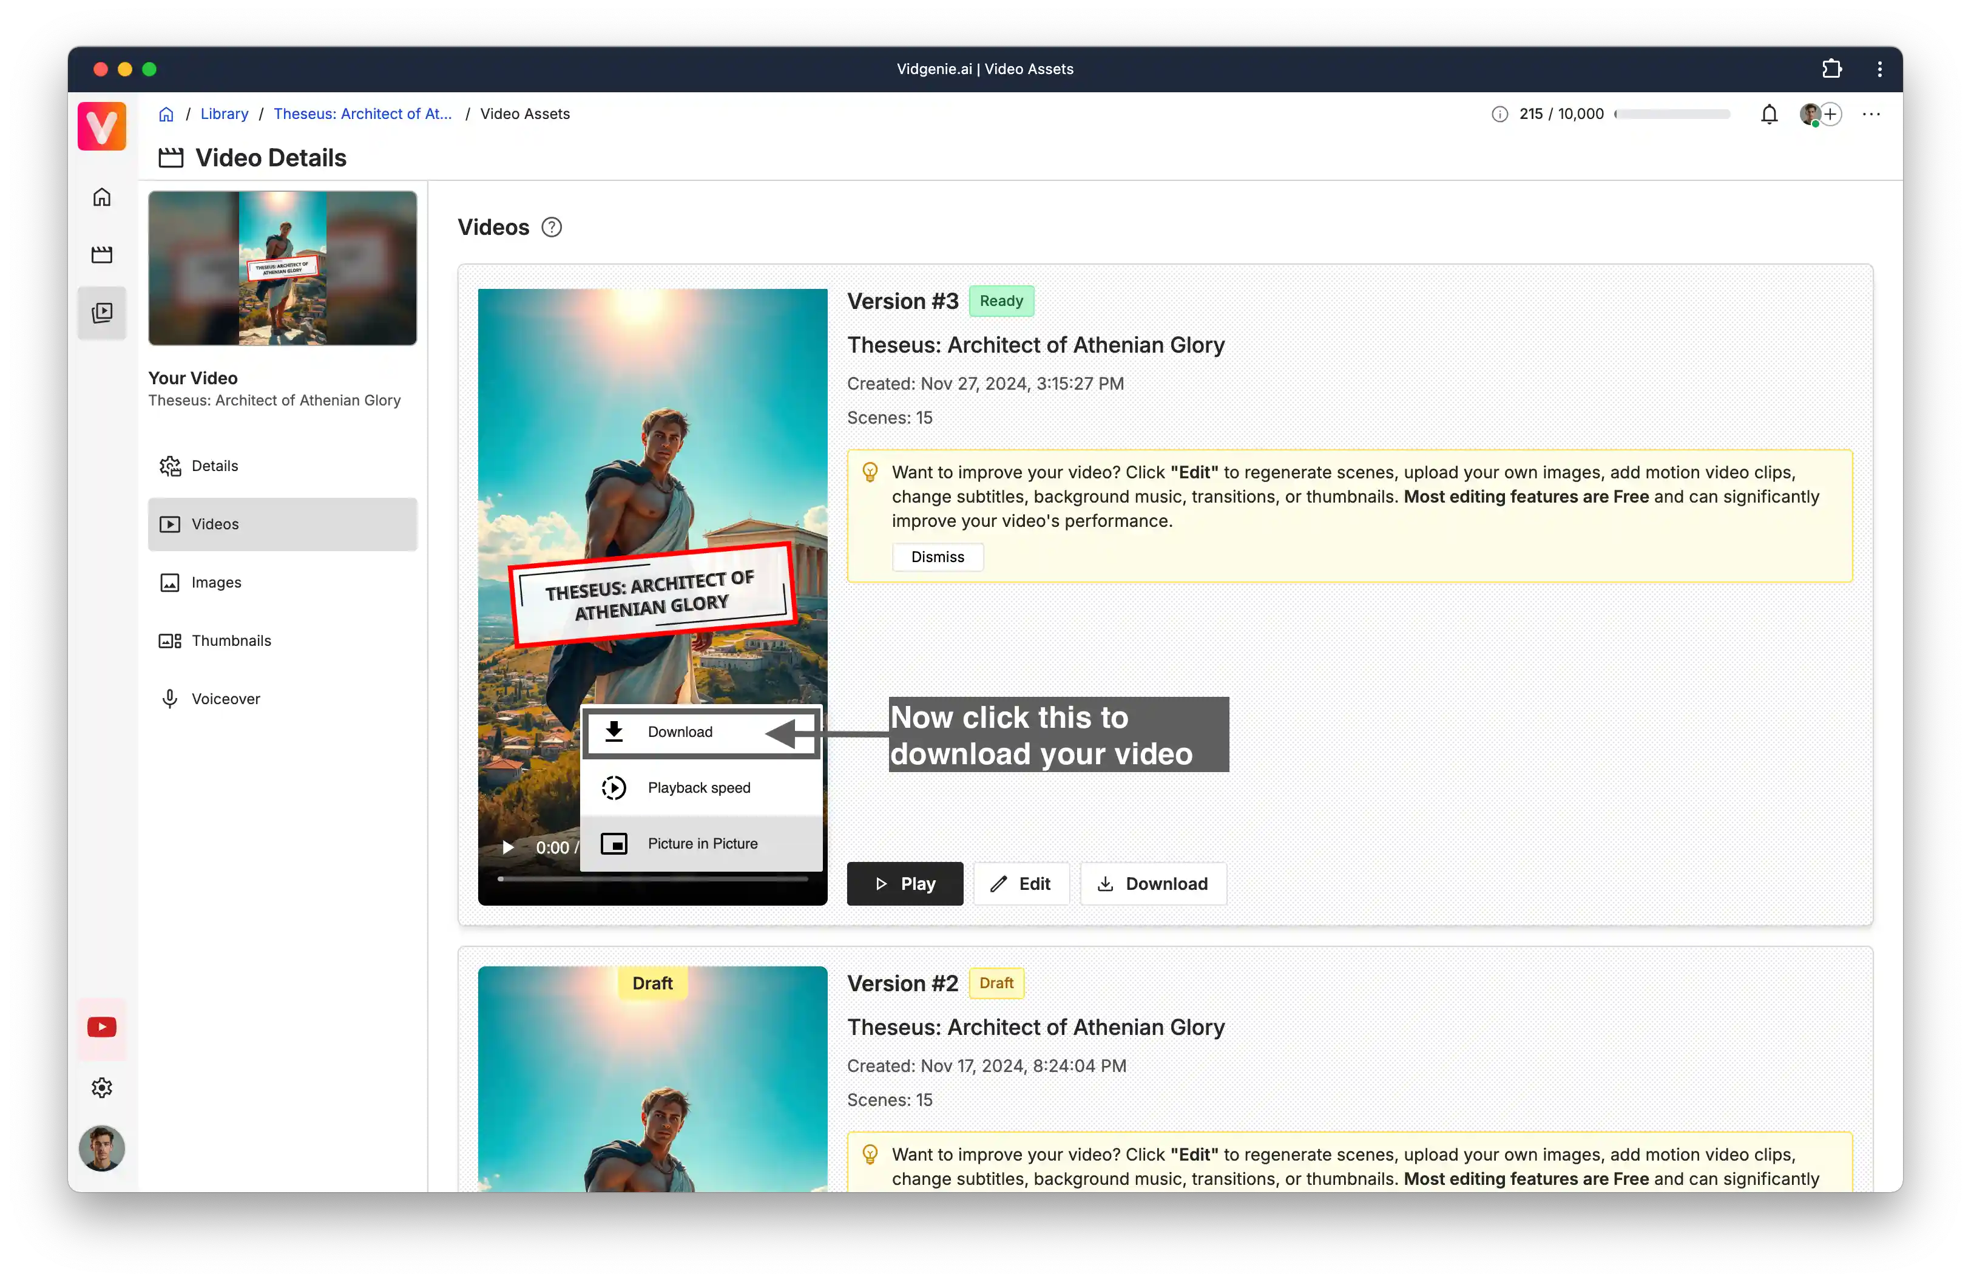Click the Video Details clapperboard icon

(171, 157)
